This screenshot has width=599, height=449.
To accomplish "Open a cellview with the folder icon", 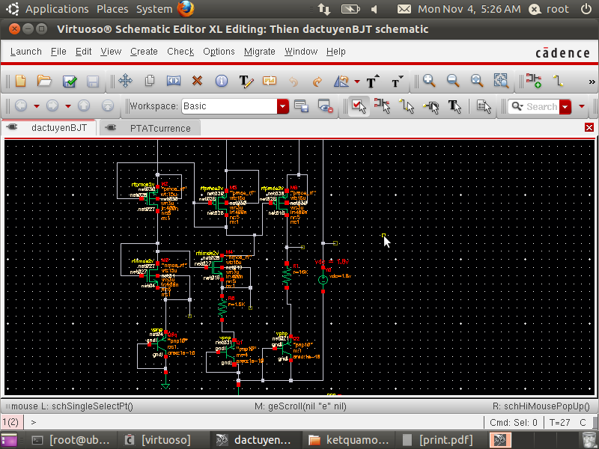I will [44, 81].
